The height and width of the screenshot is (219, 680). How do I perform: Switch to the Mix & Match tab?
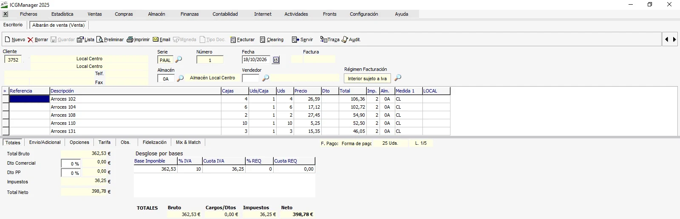point(188,142)
